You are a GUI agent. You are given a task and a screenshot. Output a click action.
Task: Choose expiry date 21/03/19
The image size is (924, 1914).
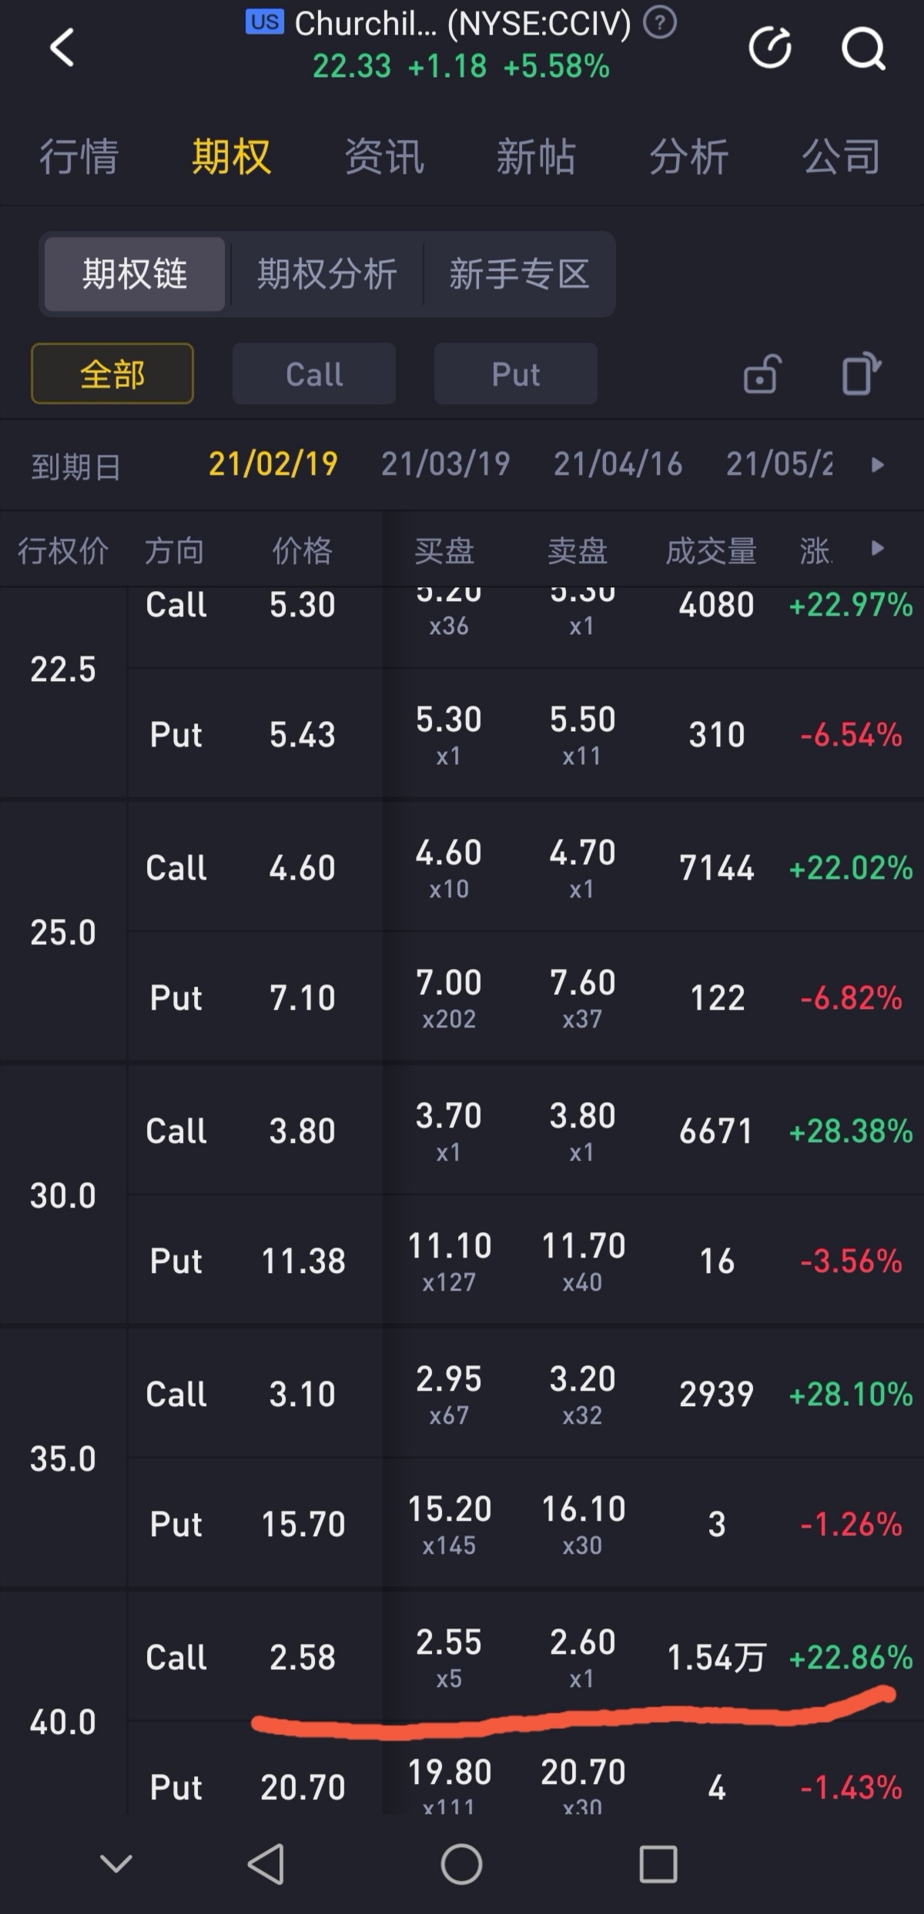coord(446,464)
